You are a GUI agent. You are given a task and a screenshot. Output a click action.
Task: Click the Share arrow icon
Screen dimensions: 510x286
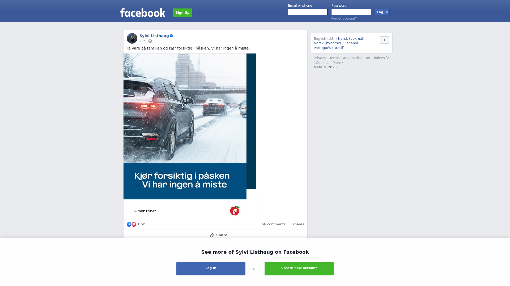(212, 235)
